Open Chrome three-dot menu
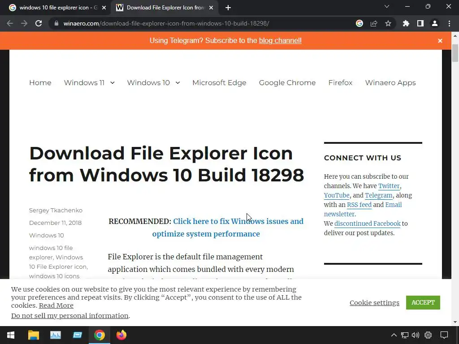 [449, 23]
